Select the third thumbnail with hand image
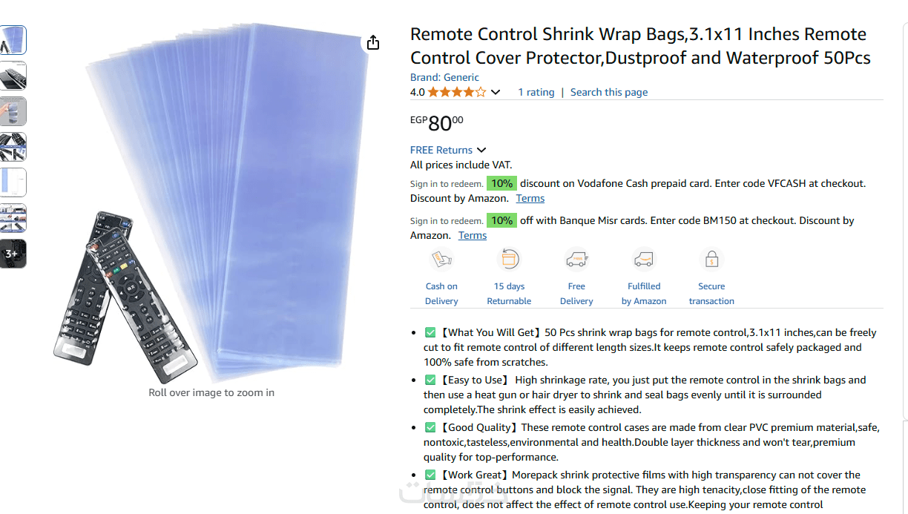The width and height of the screenshot is (908, 514). (x=13, y=111)
